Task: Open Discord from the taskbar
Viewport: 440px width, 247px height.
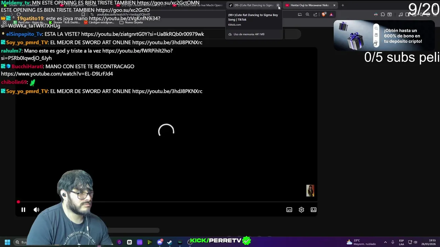Action: coord(159,242)
